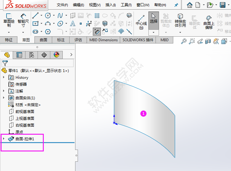Click Zoom to Area magnifier icon
This screenshot has width=231, height=171.
click(192, 41)
